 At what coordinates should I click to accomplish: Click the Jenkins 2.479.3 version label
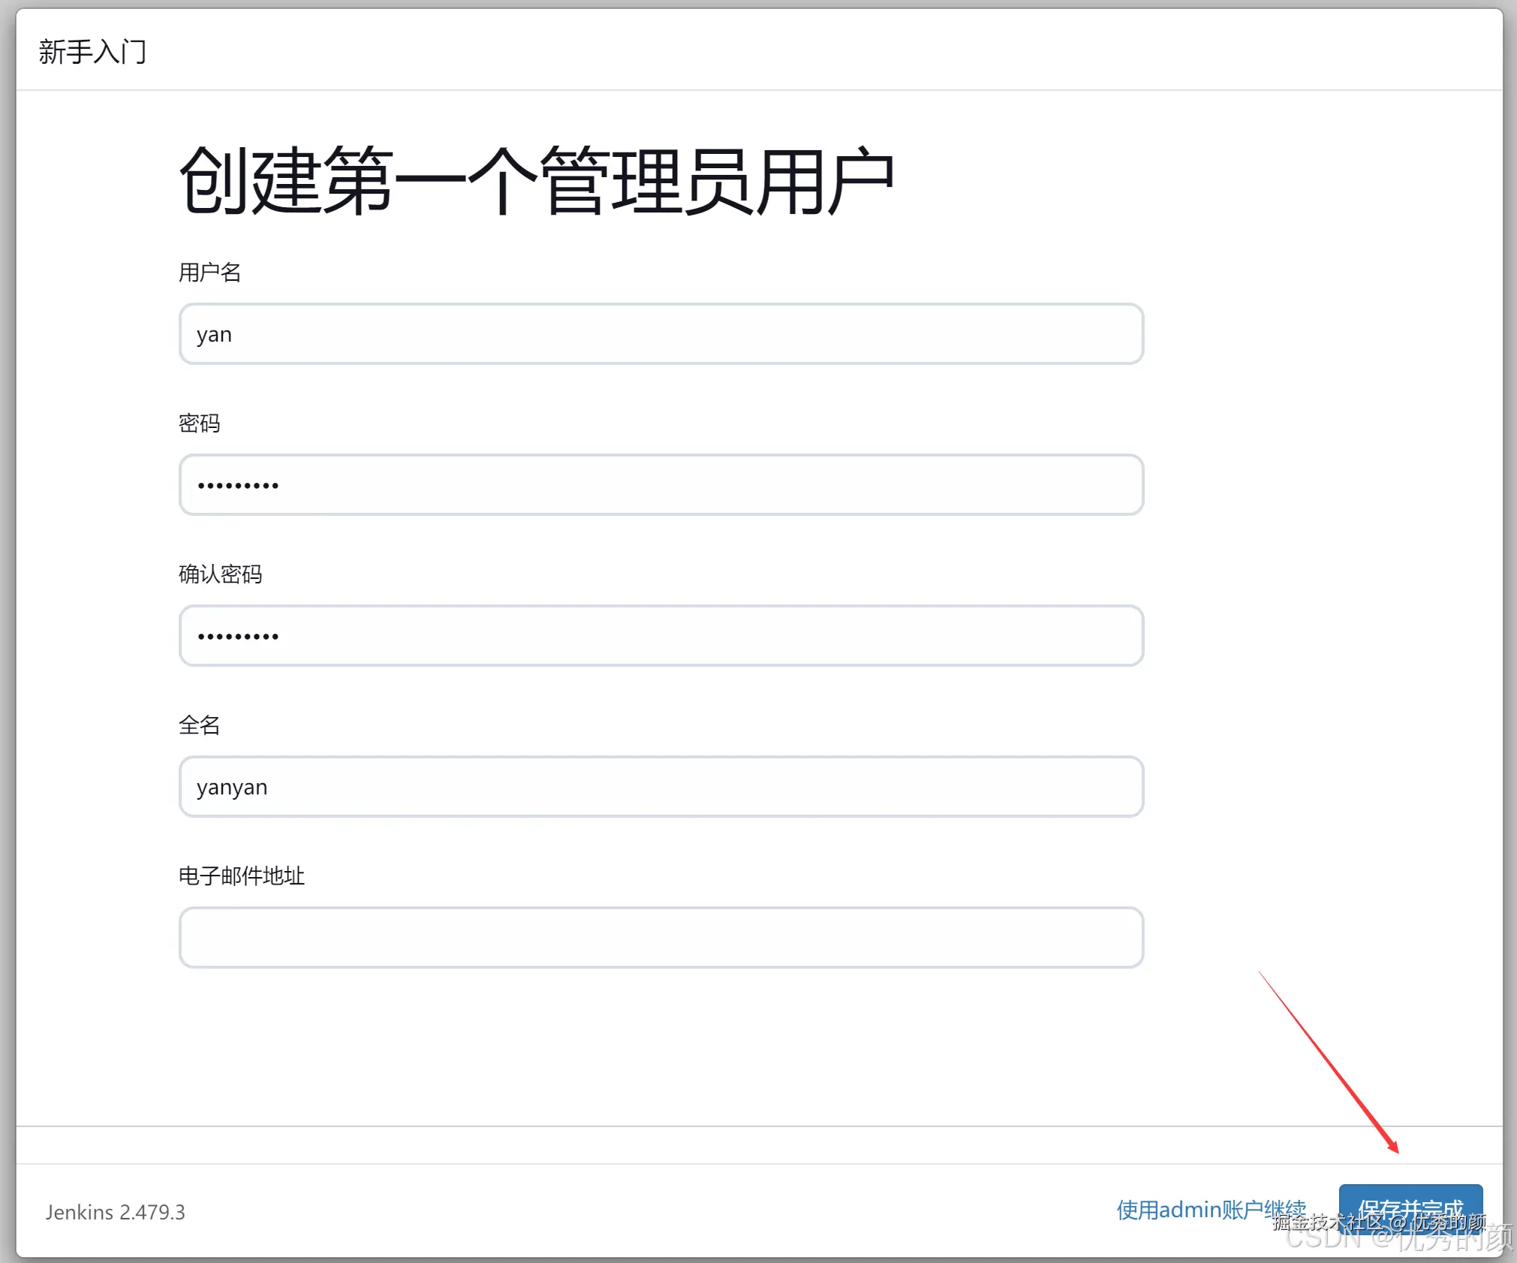[114, 1212]
